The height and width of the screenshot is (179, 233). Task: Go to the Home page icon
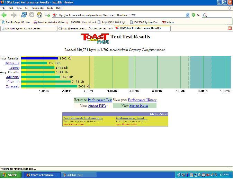point(39,15)
